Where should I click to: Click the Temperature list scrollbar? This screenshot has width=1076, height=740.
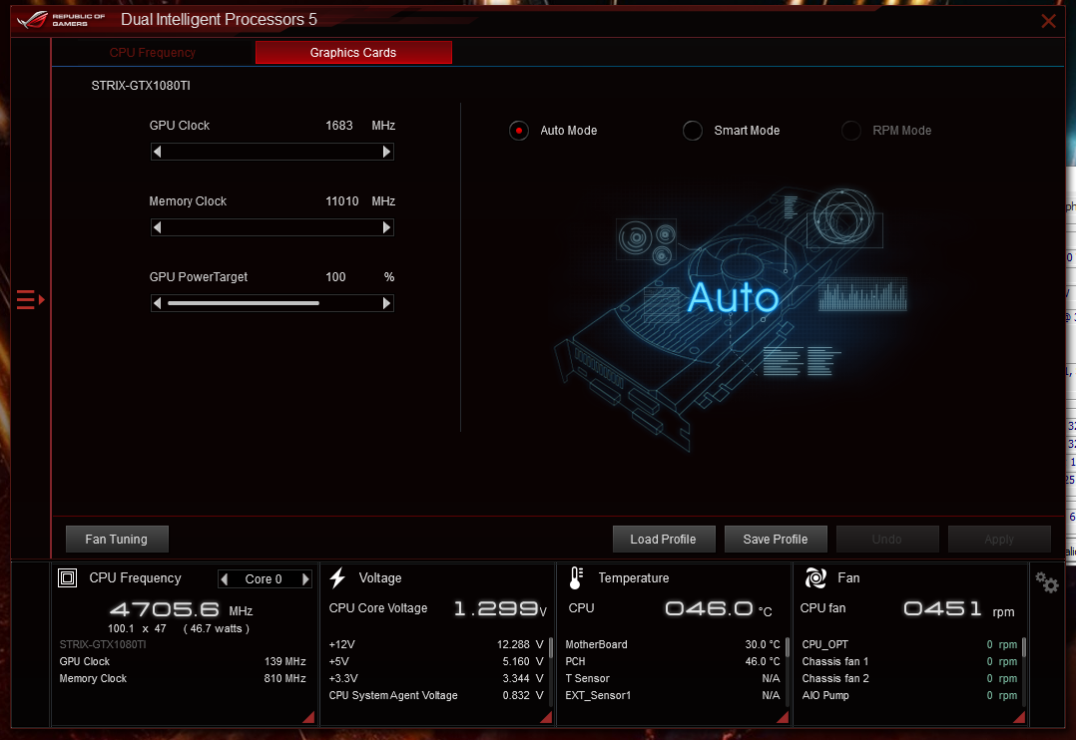788,648
